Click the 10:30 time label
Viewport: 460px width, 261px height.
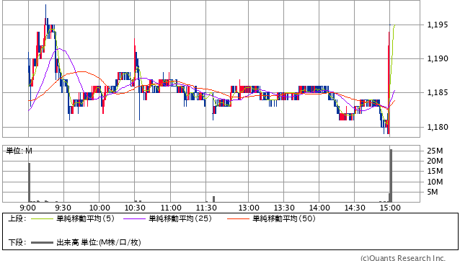tap(135, 208)
